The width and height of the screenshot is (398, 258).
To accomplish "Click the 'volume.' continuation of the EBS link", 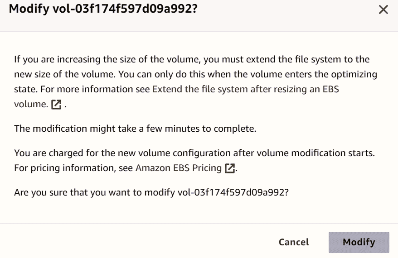I will [31, 104].
